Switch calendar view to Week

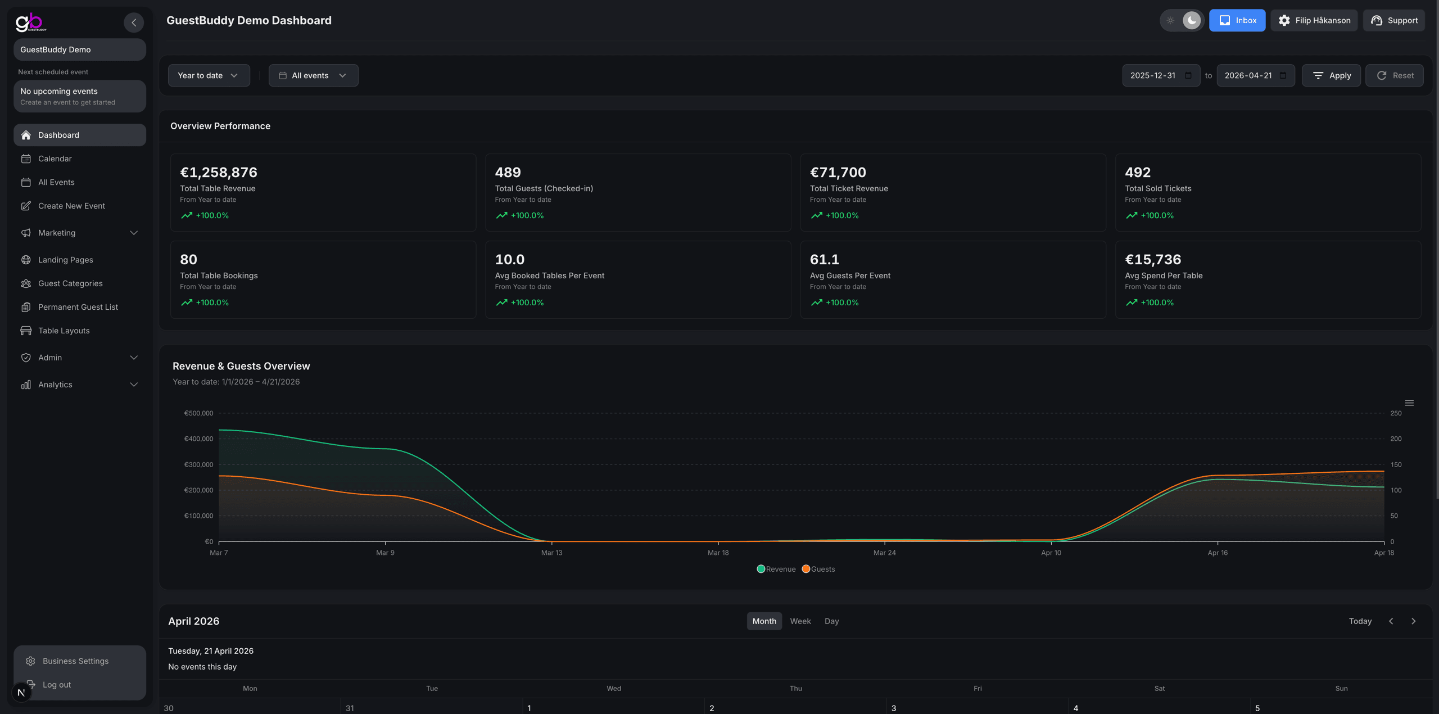(800, 621)
